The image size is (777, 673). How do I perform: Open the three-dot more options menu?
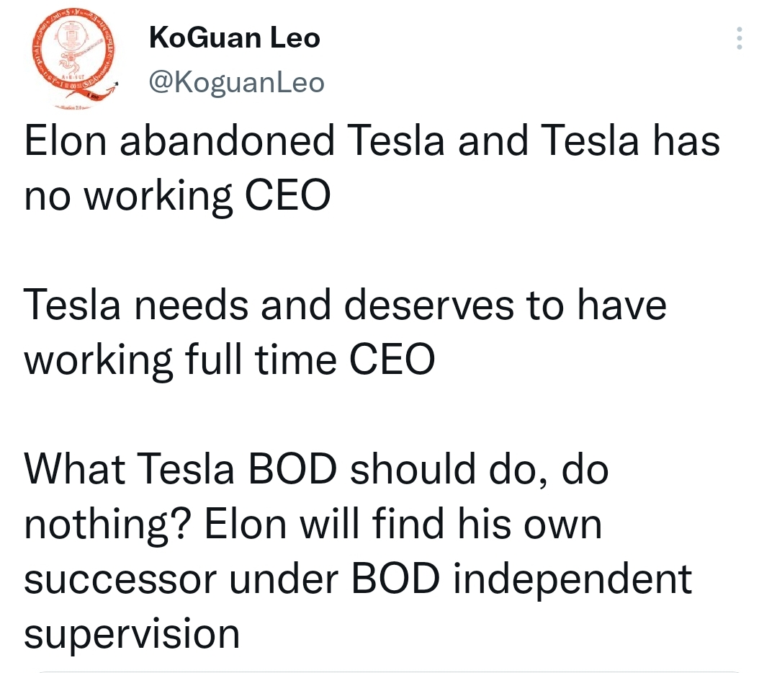tap(740, 38)
